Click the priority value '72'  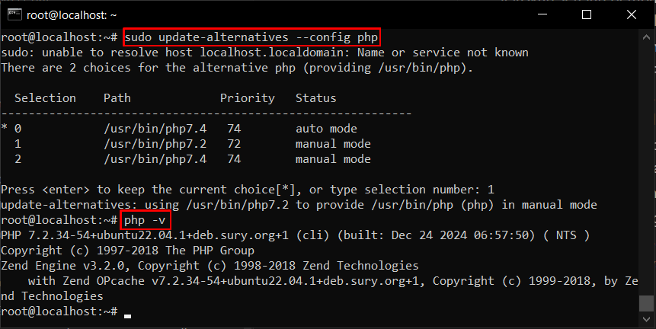pyautogui.click(x=234, y=144)
